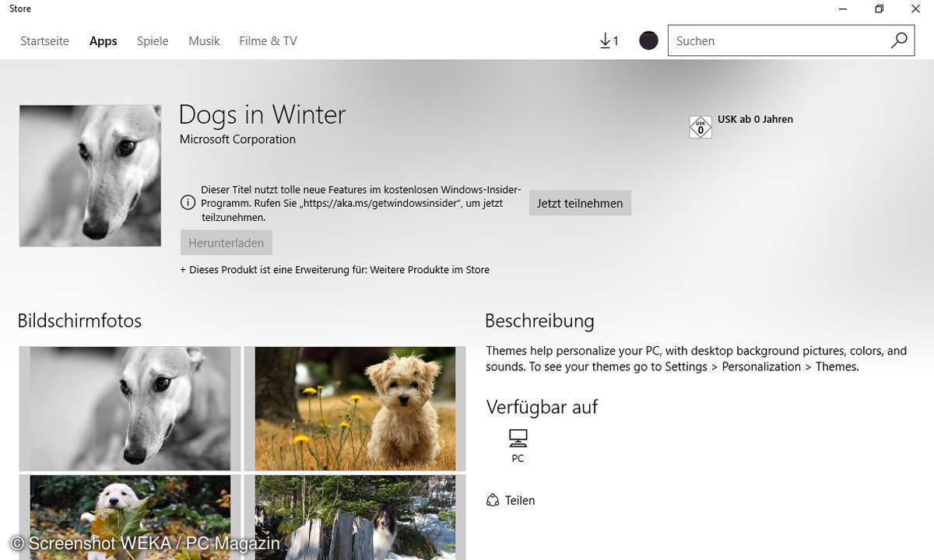
Task: Open the Dogs in Winter app image
Action: point(90,176)
